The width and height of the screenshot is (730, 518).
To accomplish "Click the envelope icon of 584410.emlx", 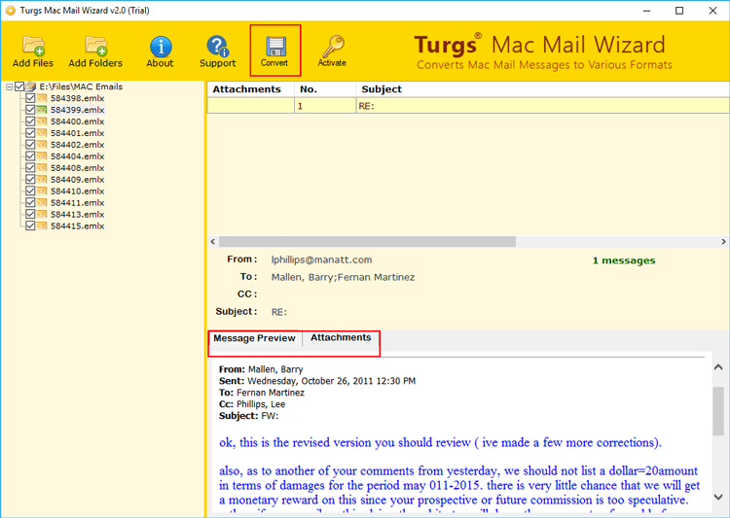I will click(x=42, y=191).
